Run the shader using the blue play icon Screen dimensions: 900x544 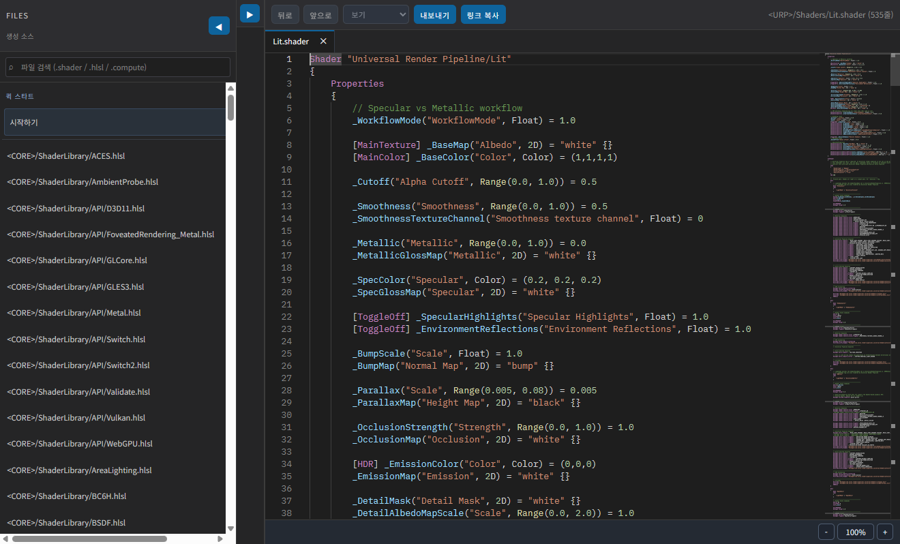click(250, 14)
